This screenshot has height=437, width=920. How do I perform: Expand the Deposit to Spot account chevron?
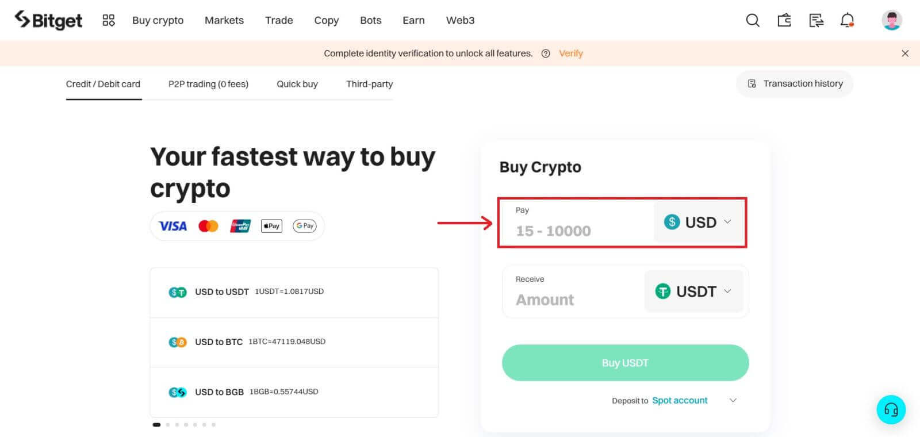733,401
